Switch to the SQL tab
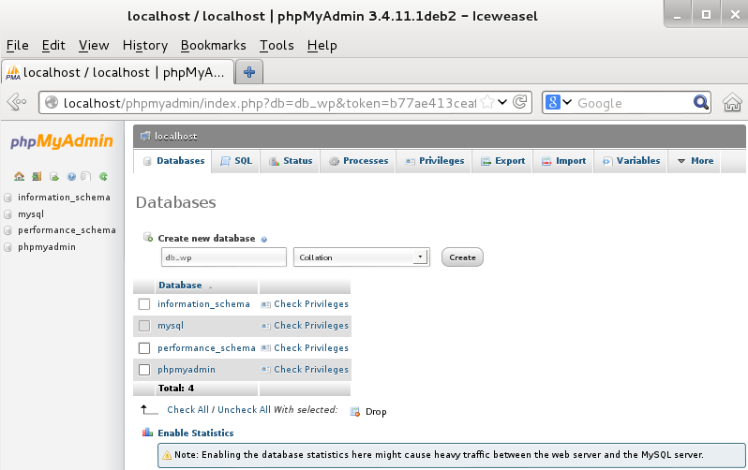Viewport: 748px width, 470px height. [x=235, y=161]
